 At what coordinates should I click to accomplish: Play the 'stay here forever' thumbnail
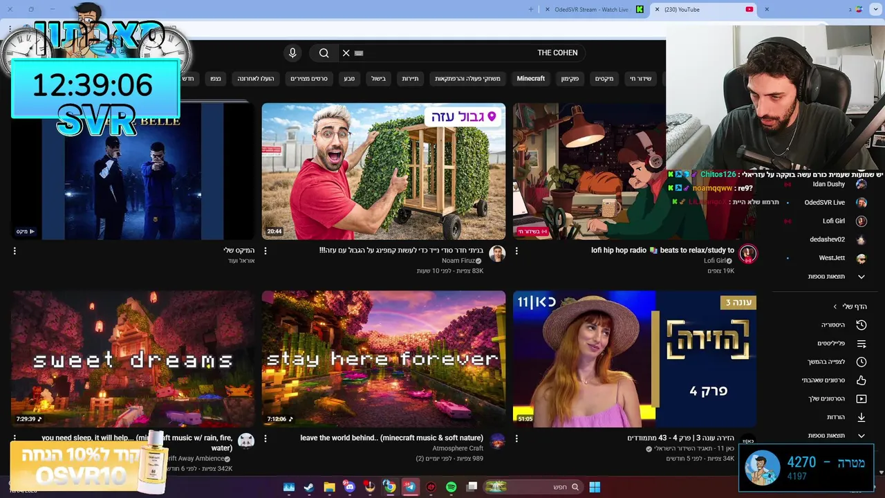[384, 358]
